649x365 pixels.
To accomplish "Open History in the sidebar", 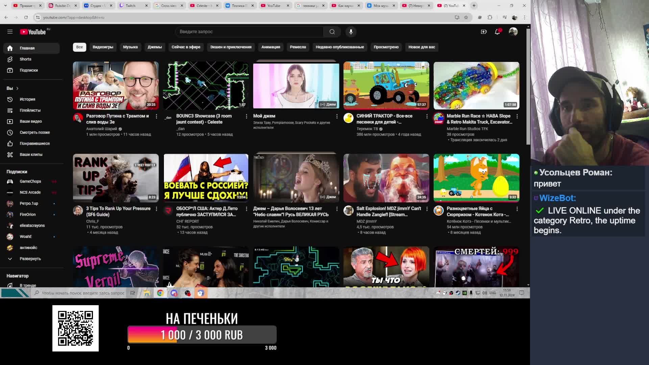I will tap(27, 99).
